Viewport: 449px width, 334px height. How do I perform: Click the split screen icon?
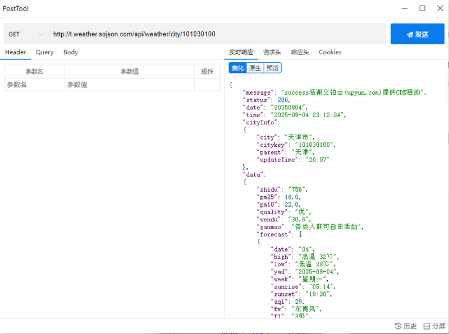coord(427,326)
